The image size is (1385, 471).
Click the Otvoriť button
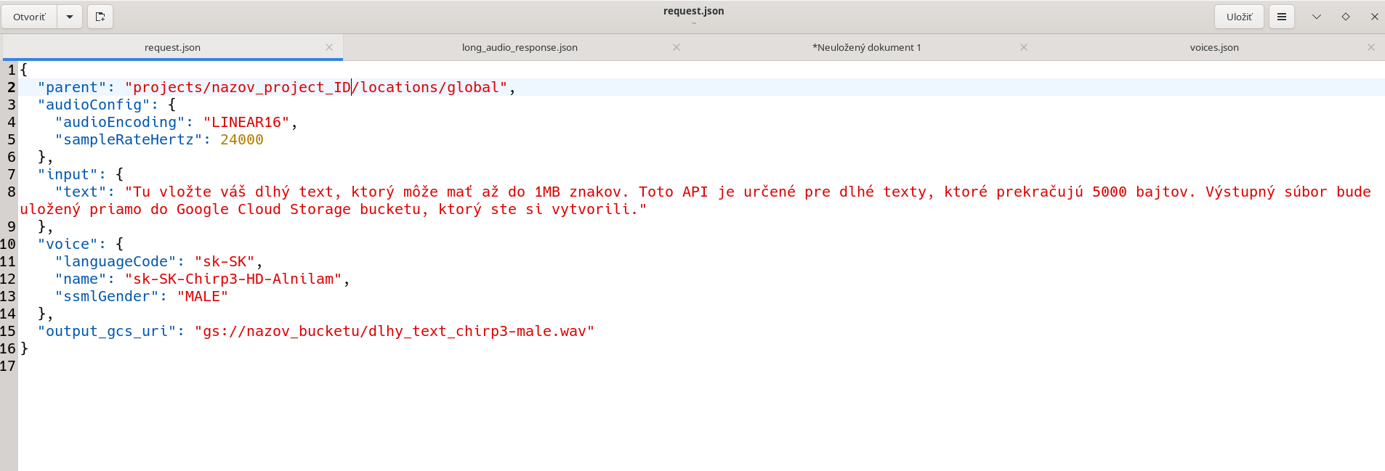30,17
